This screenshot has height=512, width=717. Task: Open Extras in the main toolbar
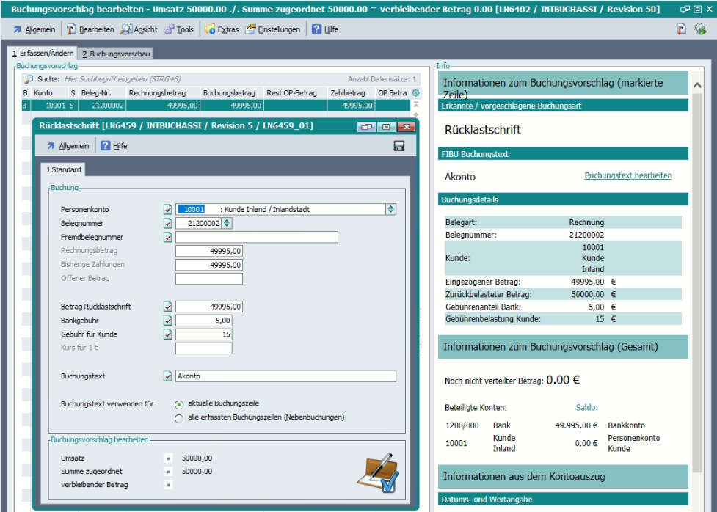pos(222,29)
